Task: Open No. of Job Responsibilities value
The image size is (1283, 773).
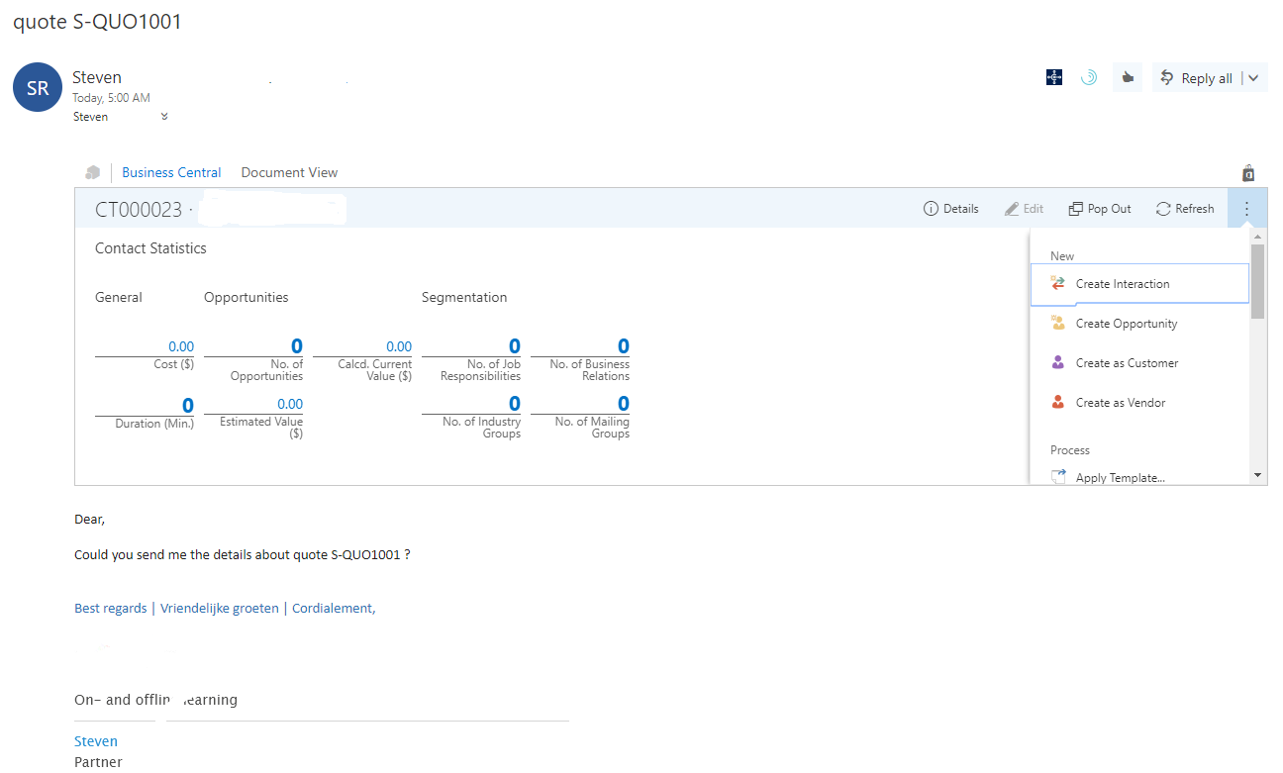Action: pyautogui.click(x=515, y=345)
